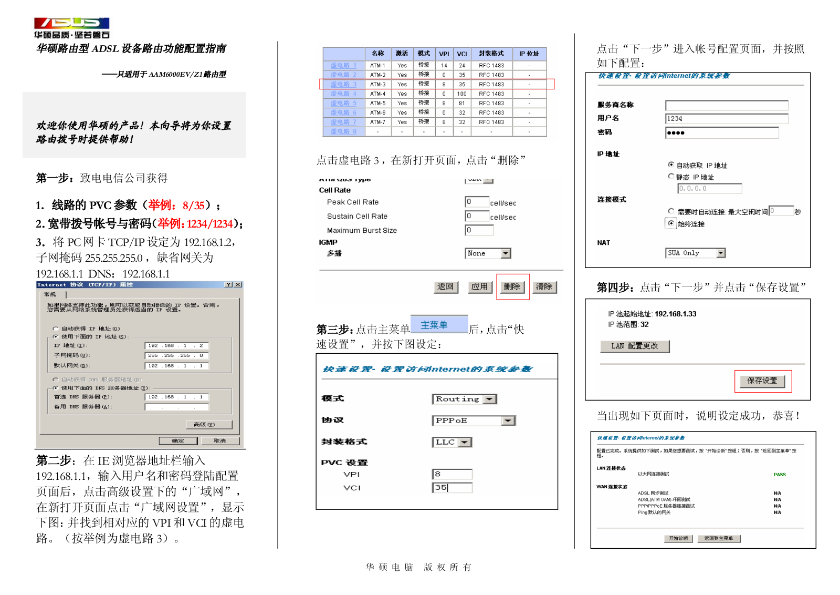Screen dimensions: 840x595
Task: Click the 密码 input field
Action: (x=722, y=133)
